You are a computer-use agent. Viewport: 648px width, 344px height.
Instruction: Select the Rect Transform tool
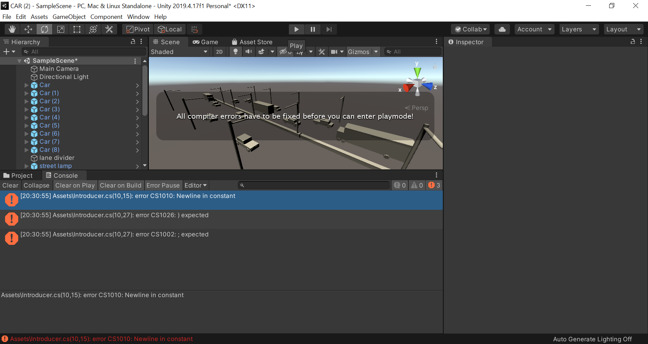pos(77,29)
